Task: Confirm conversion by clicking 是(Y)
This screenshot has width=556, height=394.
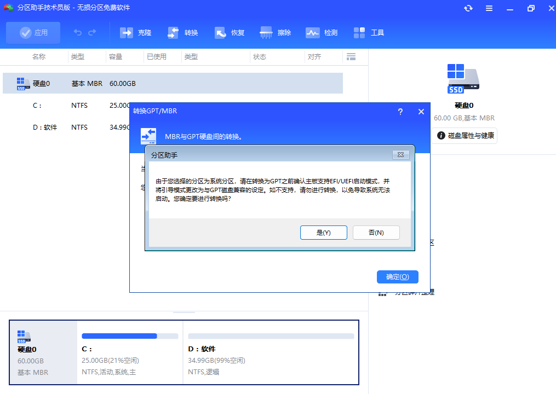Action: (x=323, y=232)
